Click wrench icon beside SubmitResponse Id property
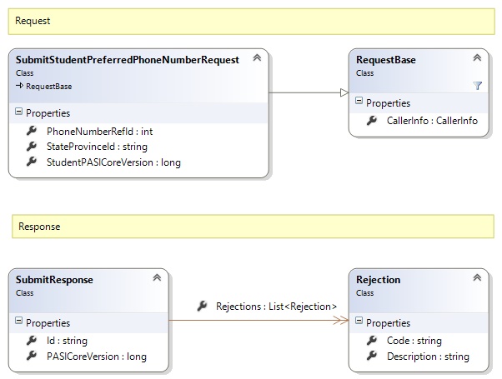502x379 pixels. tap(31, 341)
